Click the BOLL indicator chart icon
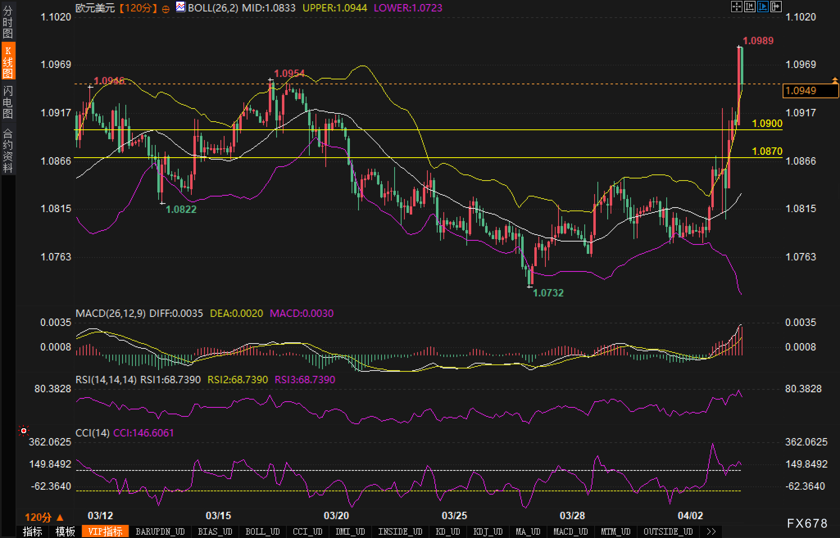 pyautogui.click(x=180, y=7)
